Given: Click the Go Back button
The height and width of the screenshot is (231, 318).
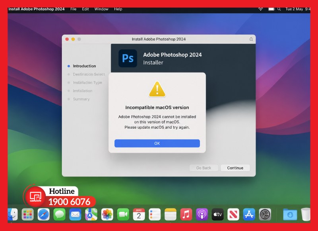Looking at the screenshot, I should point(204,168).
